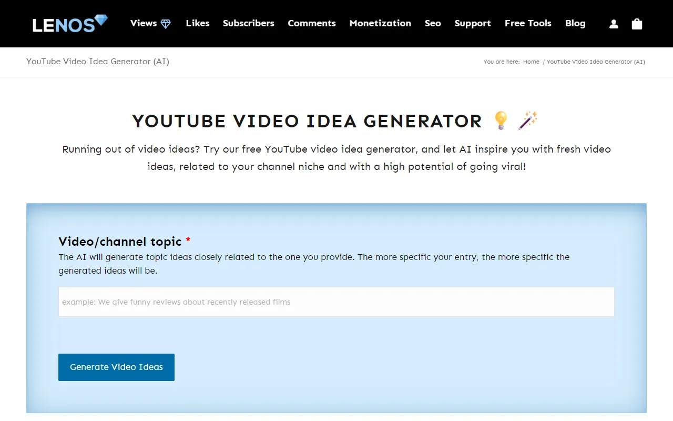Click the diamond icon next to Views
Screen dimensions: 673x421
click(x=166, y=24)
